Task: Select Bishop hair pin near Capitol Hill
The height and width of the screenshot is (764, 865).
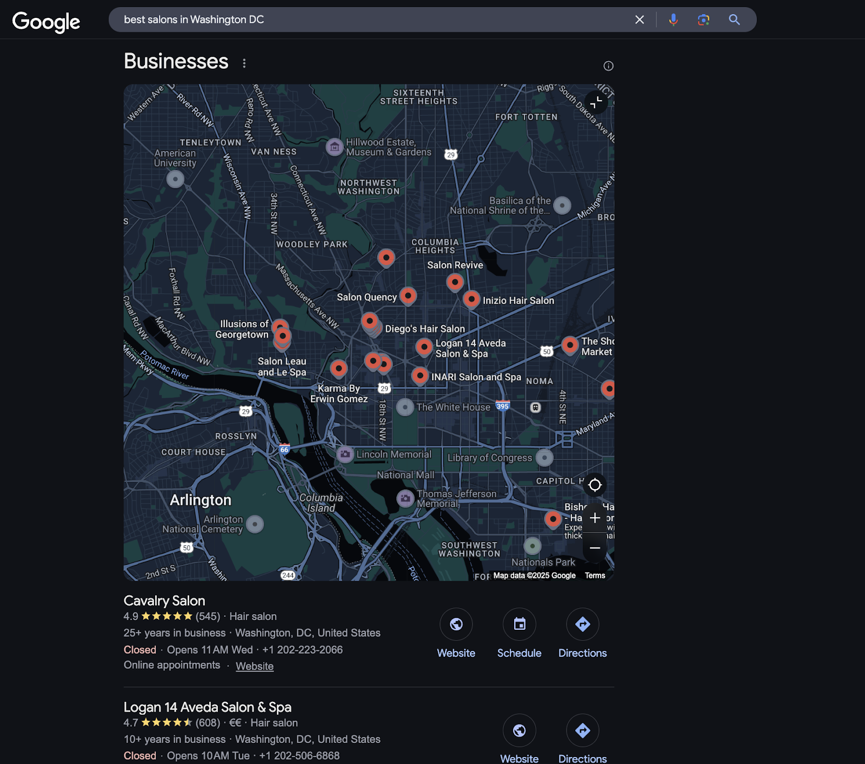Action: [x=553, y=519]
